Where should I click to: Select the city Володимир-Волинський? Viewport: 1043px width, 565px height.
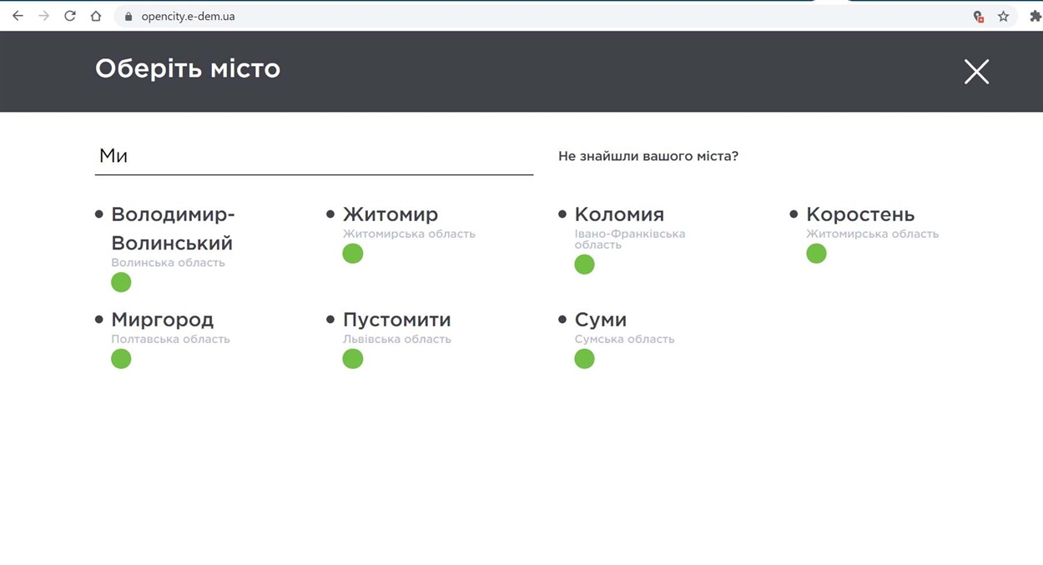click(x=173, y=229)
